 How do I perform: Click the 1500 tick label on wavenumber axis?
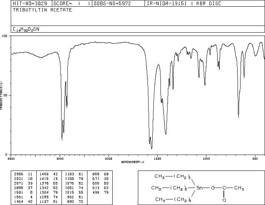tap(158, 159)
